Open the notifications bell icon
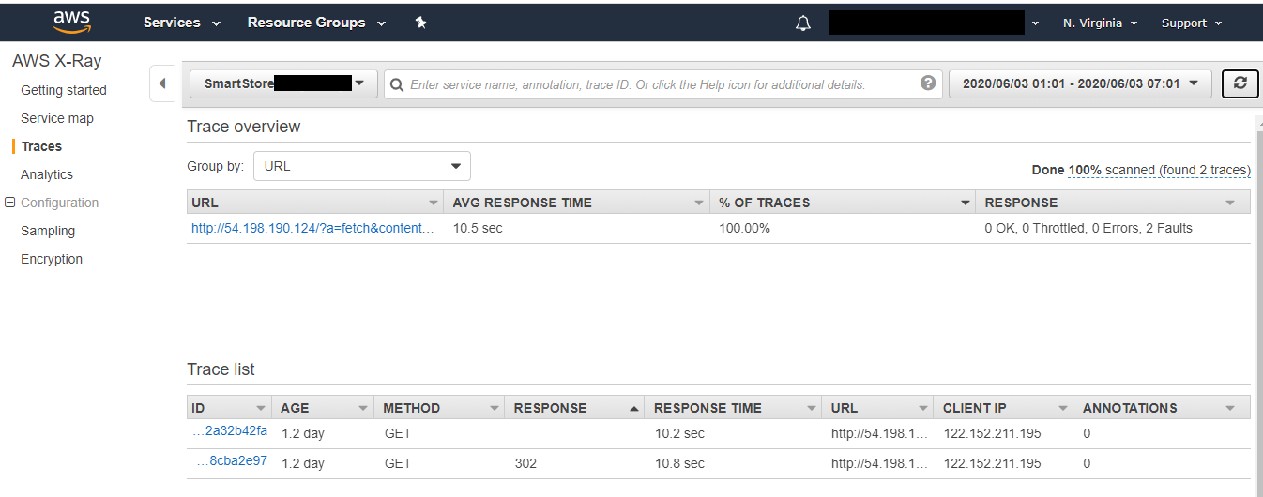Screen dimensions: 1263x497 coord(802,23)
